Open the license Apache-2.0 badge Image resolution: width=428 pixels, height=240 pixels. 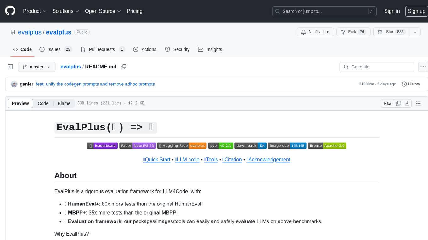pyautogui.click(x=327, y=145)
